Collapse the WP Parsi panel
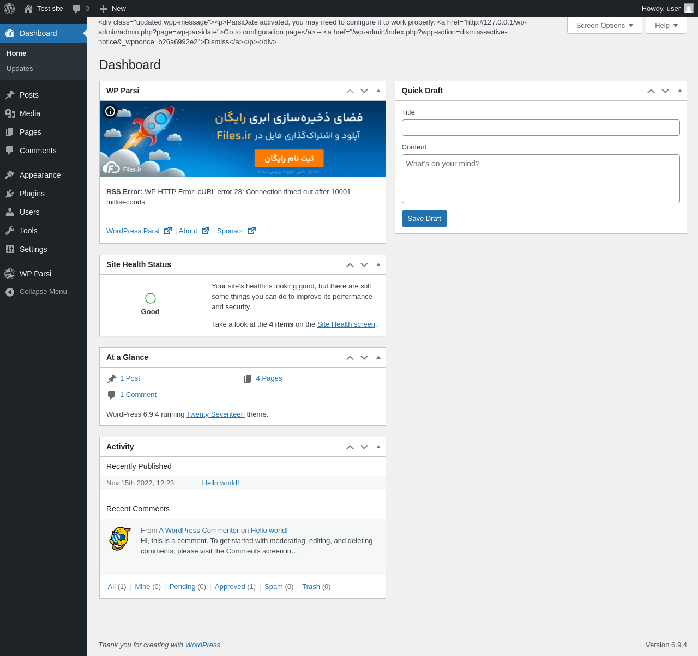The height and width of the screenshot is (656, 698). 378,91
